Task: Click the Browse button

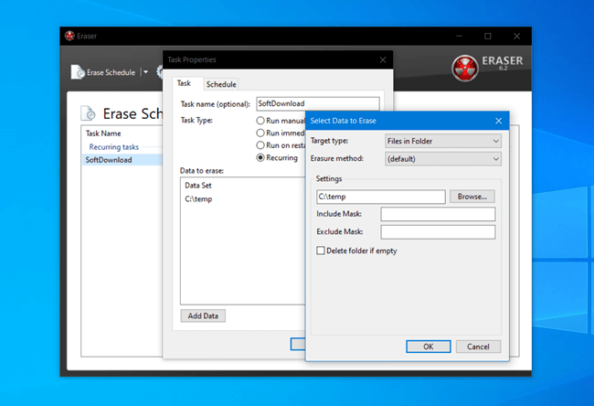Action: [x=472, y=197]
